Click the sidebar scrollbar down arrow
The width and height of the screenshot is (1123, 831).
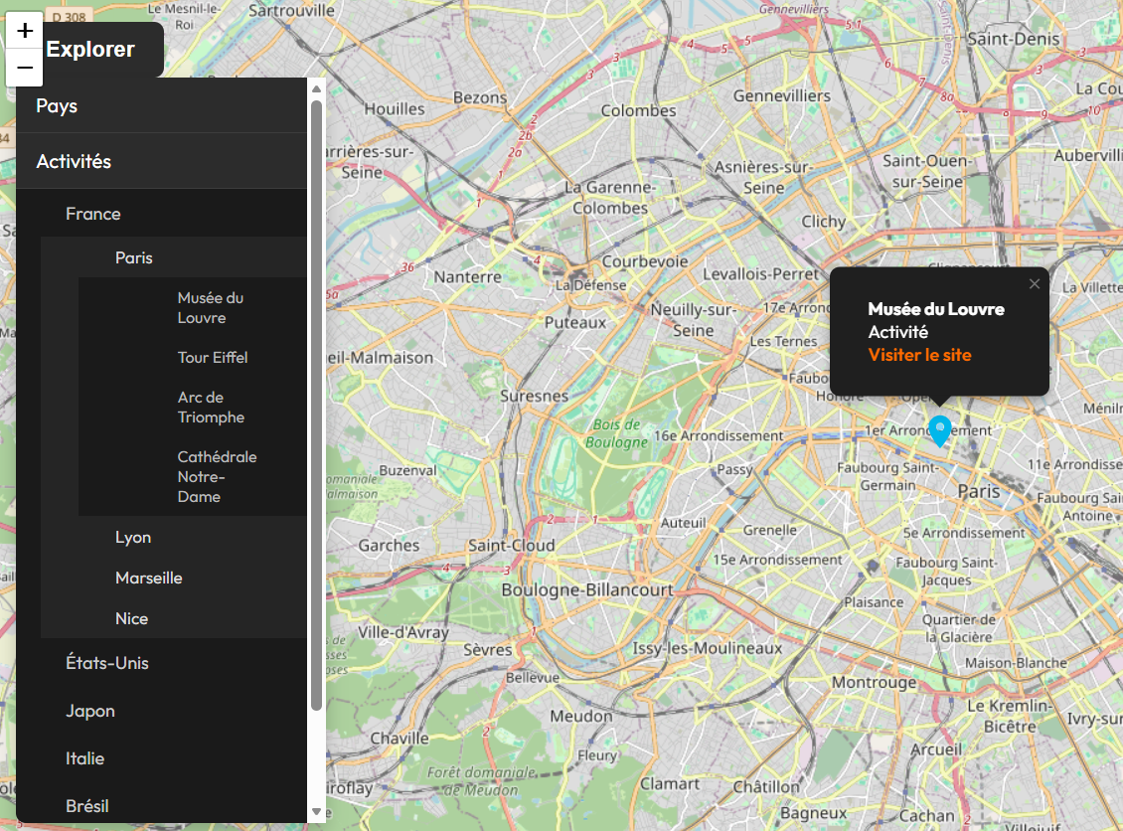[x=317, y=812]
